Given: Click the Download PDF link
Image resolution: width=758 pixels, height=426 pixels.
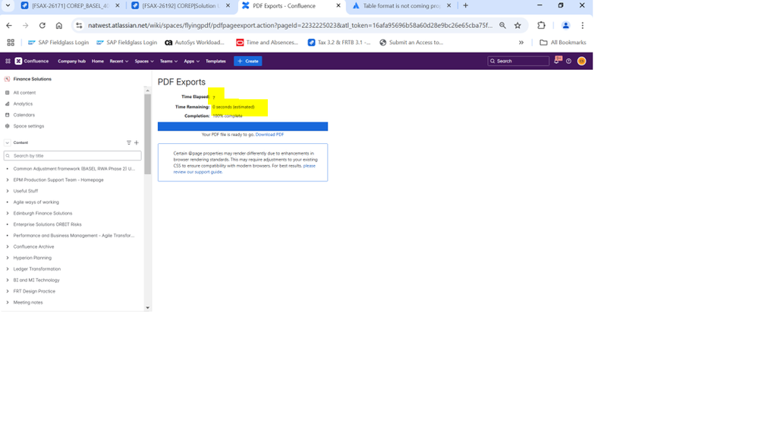Looking at the screenshot, I should (x=270, y=134).
